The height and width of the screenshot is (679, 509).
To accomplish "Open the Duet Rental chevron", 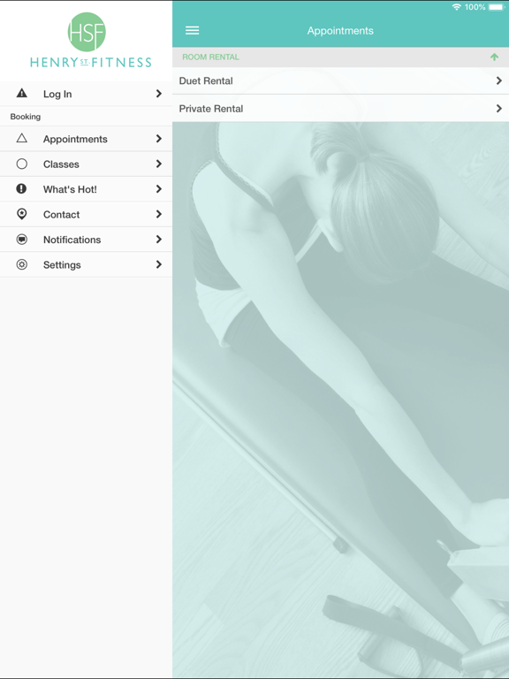I will pos(499,80).
